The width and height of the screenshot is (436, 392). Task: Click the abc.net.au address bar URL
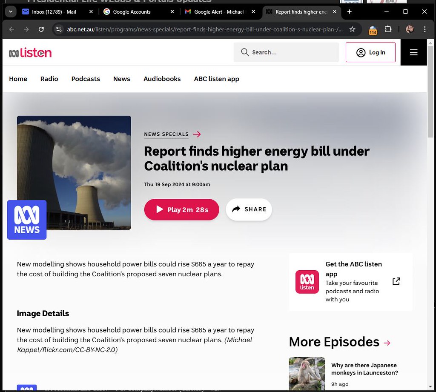pos(205,29)
